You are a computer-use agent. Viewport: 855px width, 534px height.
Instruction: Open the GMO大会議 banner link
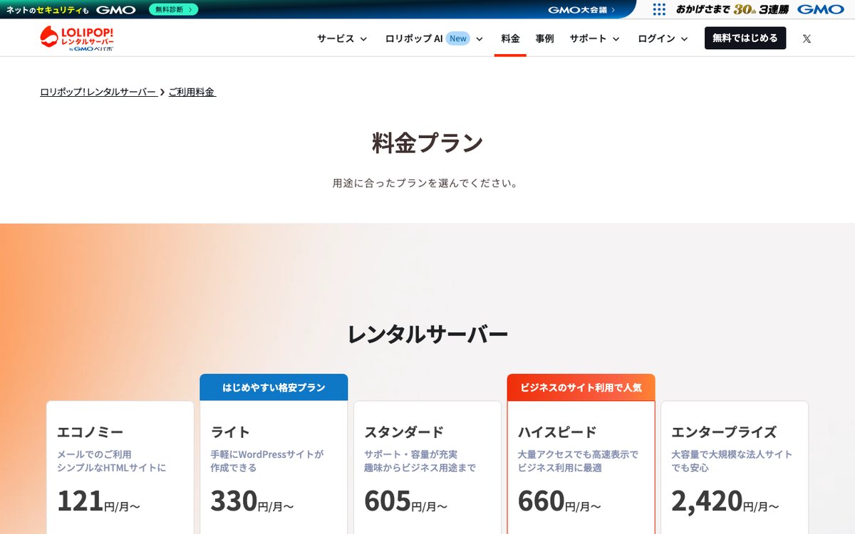point(581,9)
